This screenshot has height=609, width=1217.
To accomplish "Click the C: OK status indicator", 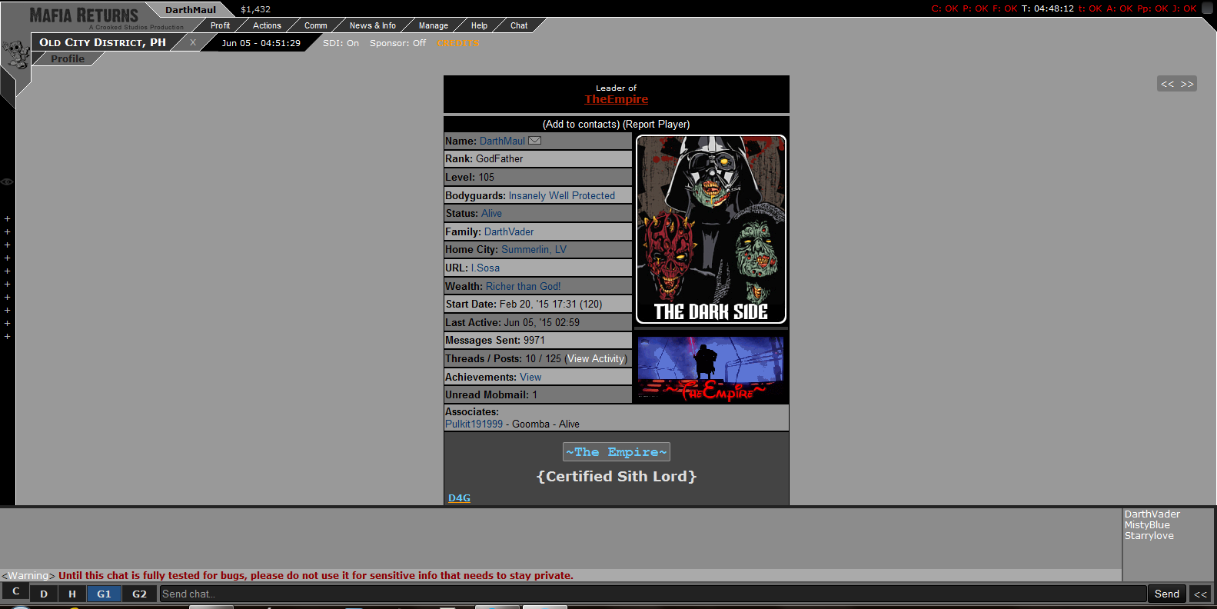I will (x=945, y=8).
